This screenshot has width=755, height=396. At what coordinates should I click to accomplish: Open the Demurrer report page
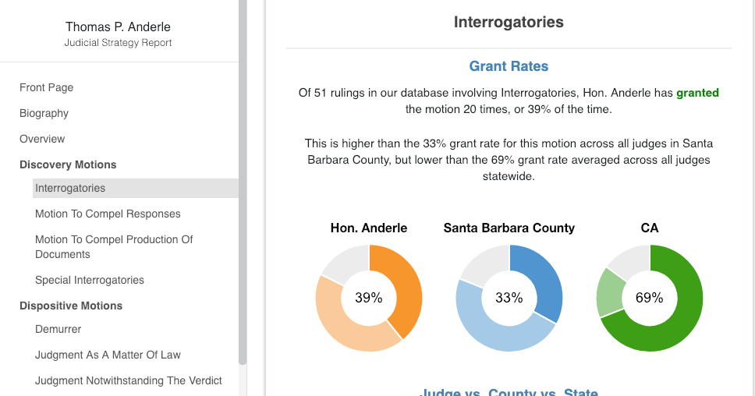coord(58,329)
